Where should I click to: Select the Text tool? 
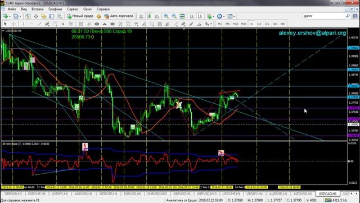pyautogui.click(x=63, y=24)
